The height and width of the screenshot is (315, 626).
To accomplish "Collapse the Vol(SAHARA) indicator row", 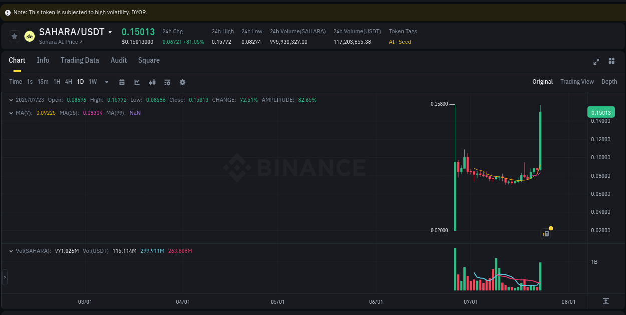I will (11, 251).
